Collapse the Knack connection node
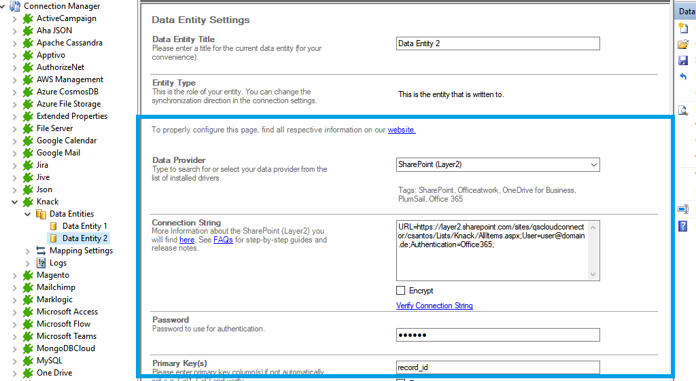This screenshot has height=381, width=696. [15, 202]
